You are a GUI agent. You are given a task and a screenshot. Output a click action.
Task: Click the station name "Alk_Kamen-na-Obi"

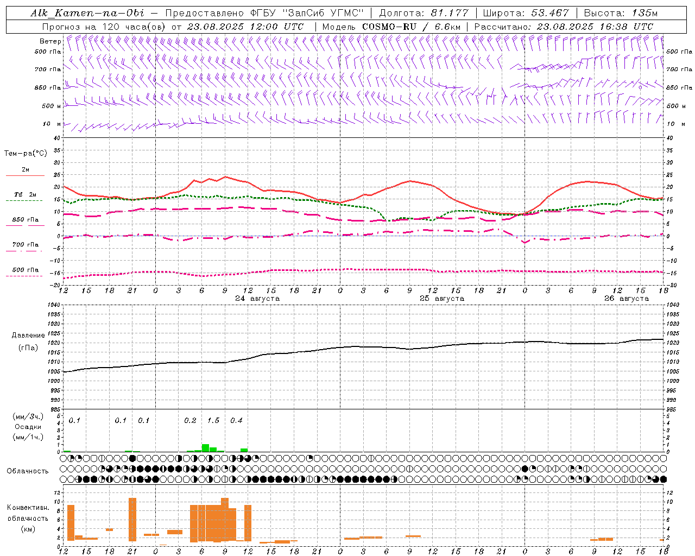(88, 13)
